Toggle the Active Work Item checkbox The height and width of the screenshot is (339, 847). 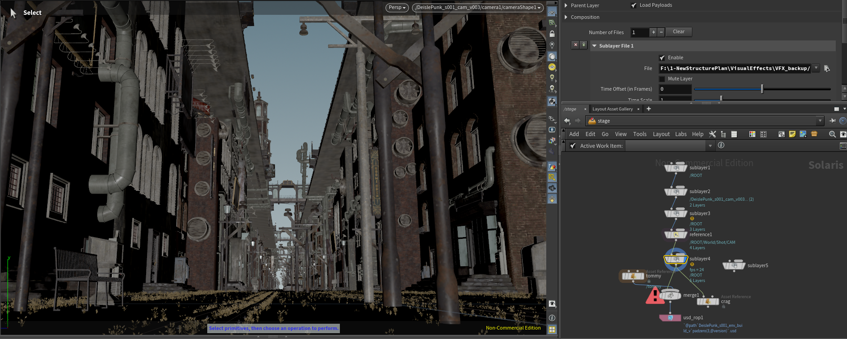[573, 146]
